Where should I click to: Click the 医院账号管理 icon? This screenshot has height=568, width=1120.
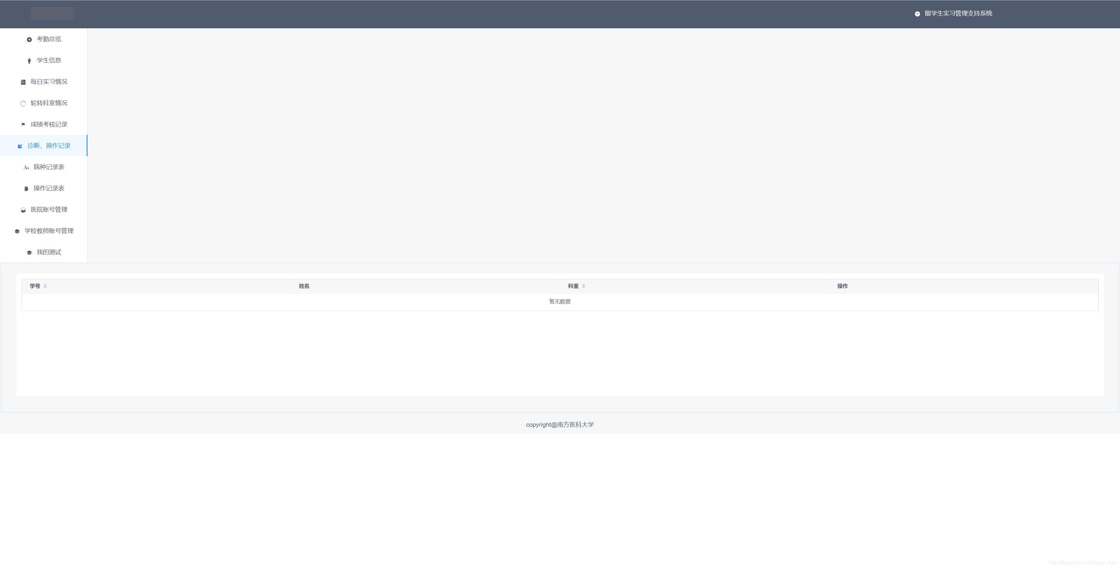23,210
